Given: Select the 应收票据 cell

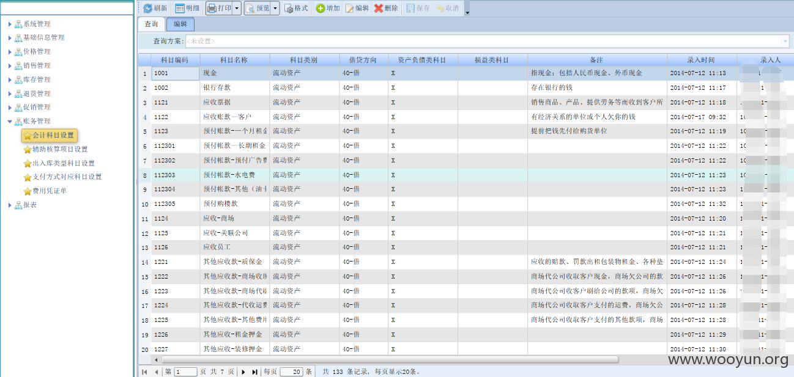Looking at the screenshot, I should tap(235, 103).
